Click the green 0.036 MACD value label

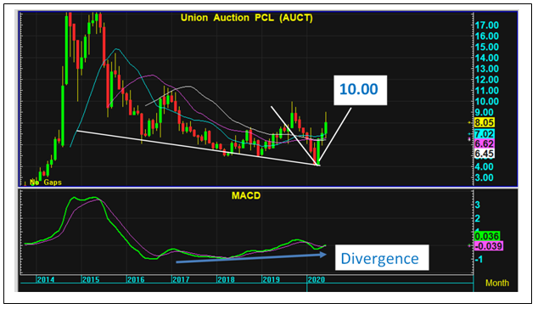pyautogui.click(x=487, y=236)
